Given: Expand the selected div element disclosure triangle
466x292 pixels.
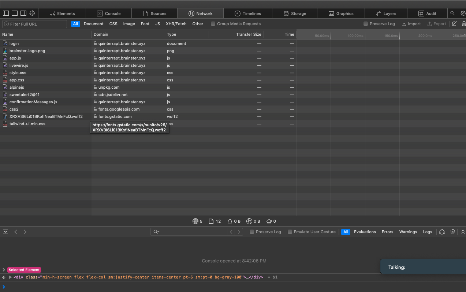Looking at the screenshot, I should click(x=10, y=277).
